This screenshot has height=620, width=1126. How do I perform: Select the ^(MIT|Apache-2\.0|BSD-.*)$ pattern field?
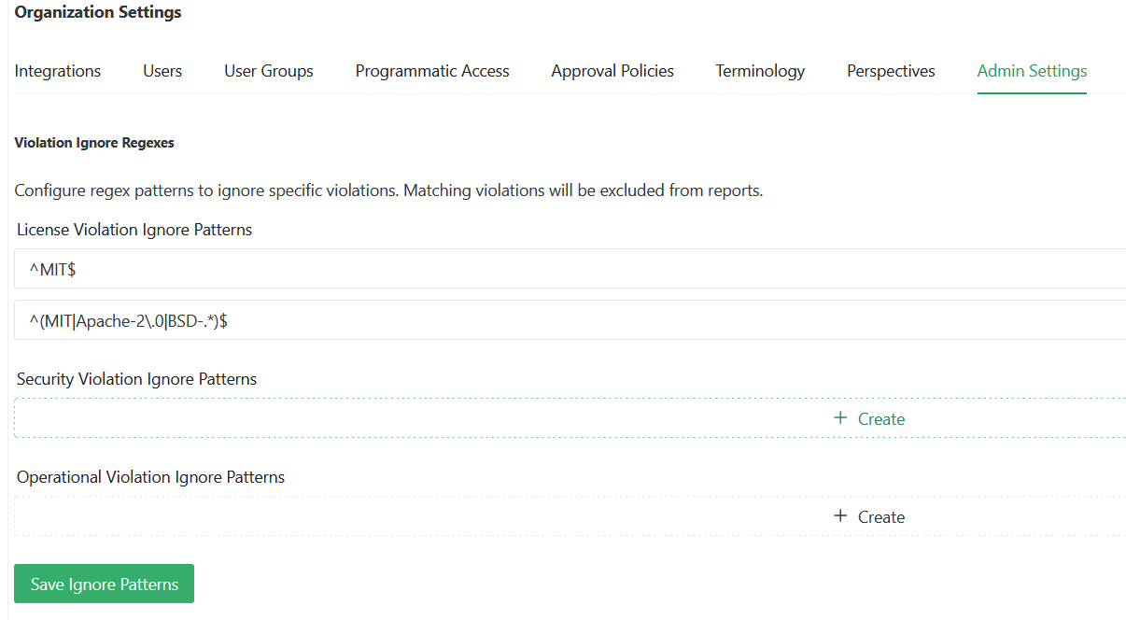tap(373, 319)
